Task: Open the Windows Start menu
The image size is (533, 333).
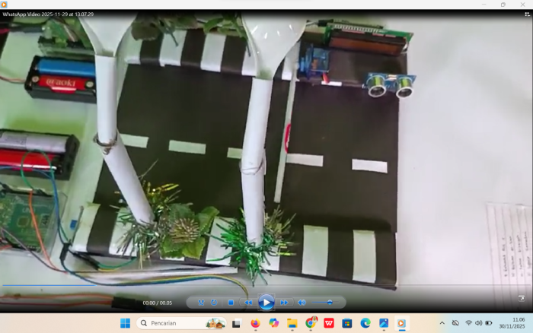Action: point(126,323)
